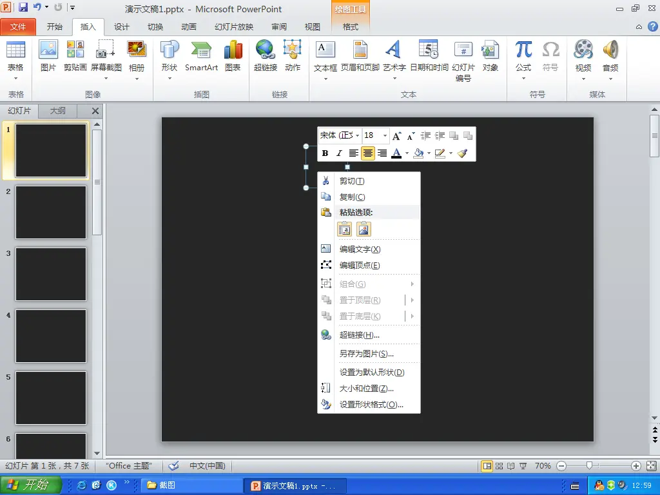Image resolution: width=660 pixels, height=495 pixels.
Task: Open the font color dropdown arrow
Action: tap(407, 153)
